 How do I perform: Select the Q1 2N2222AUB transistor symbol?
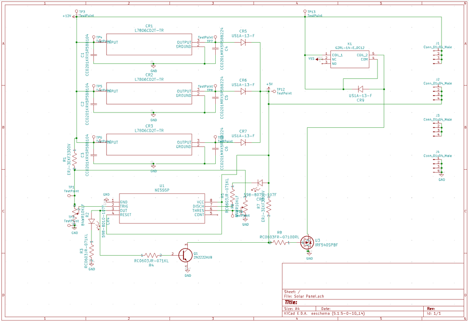[x=185, y=255]
